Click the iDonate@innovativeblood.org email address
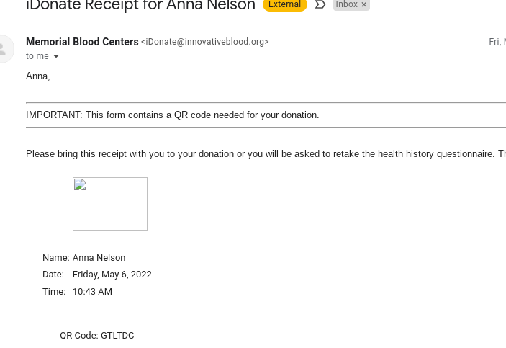This screenshot has width=506, height=348. click(x=205, y=42)
